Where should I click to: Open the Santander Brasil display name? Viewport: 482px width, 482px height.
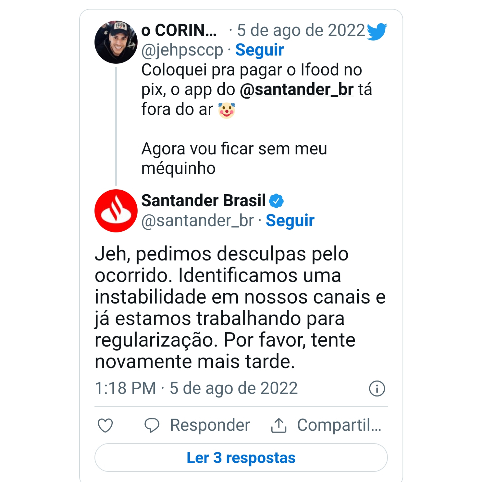(203, 201)
